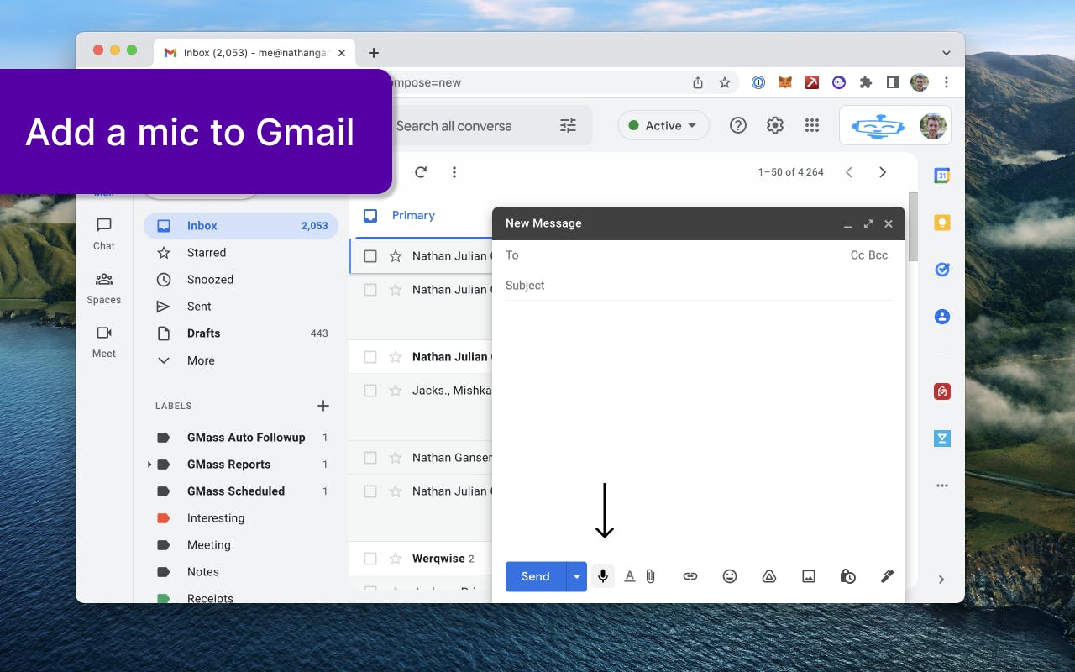Show the hidden side panel arrow
The width and height of the screenshot is (1075, 672).
(941, 580)
